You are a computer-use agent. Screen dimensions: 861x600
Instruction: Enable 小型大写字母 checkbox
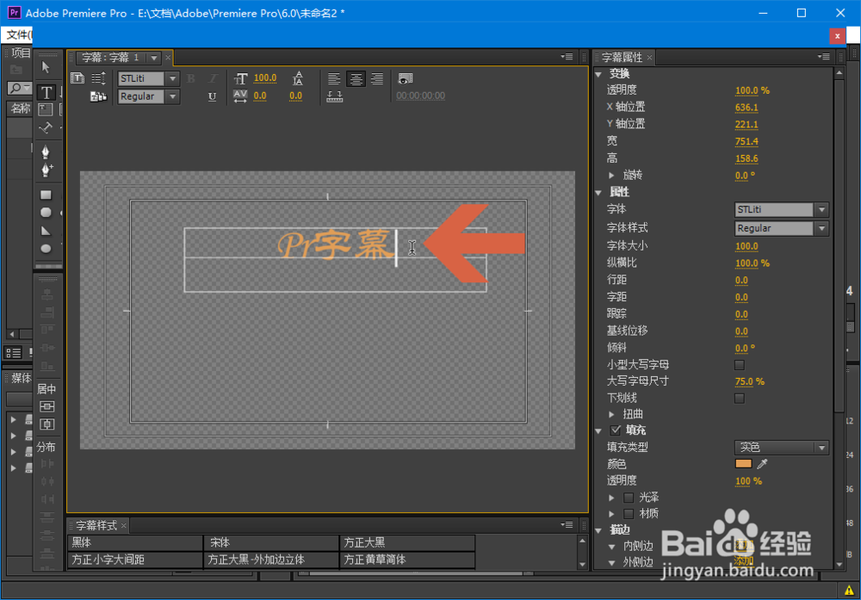[x=740, y=365]
